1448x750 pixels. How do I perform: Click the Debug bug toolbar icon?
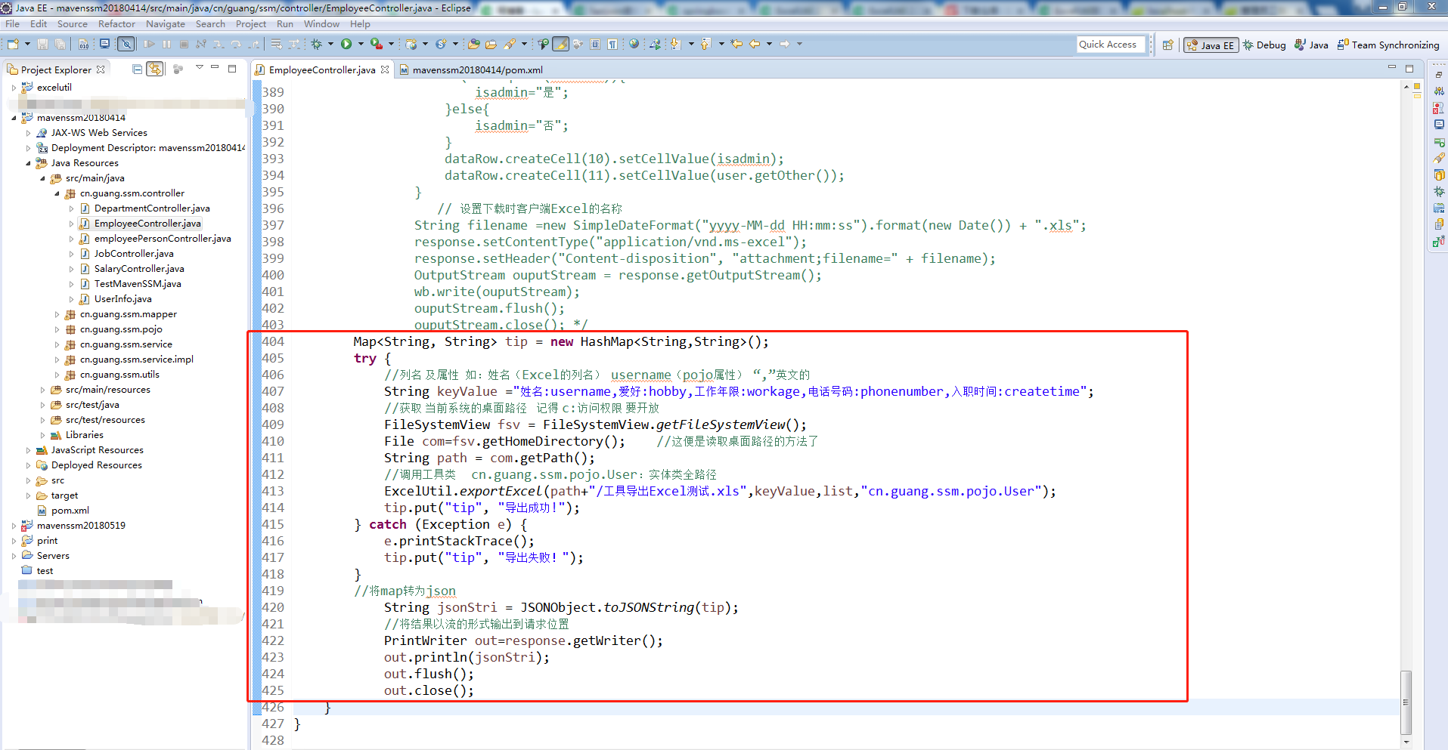point(316,45)
